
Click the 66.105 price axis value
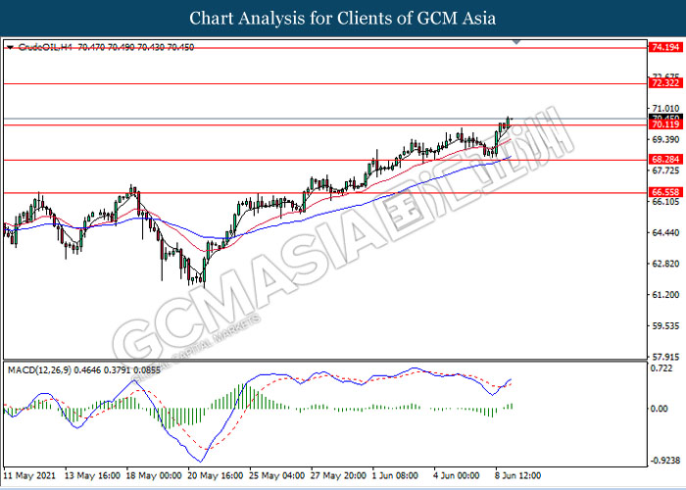tap(665, 202)
